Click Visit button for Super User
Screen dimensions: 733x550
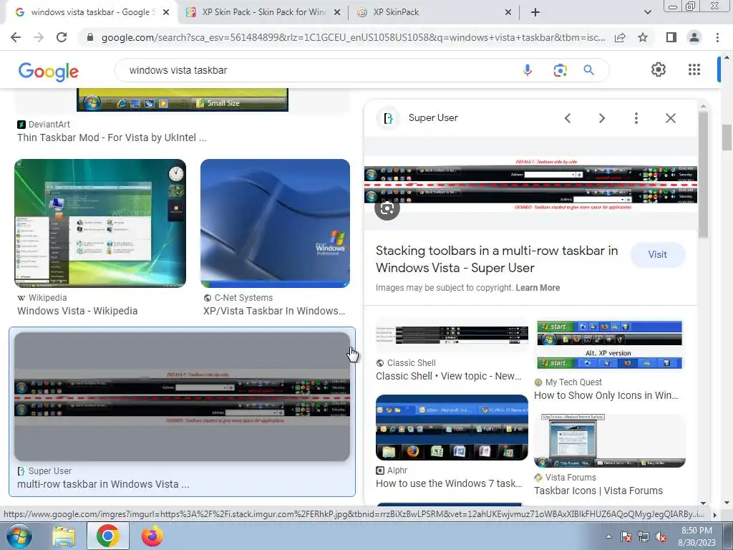[x=657, y=254]
